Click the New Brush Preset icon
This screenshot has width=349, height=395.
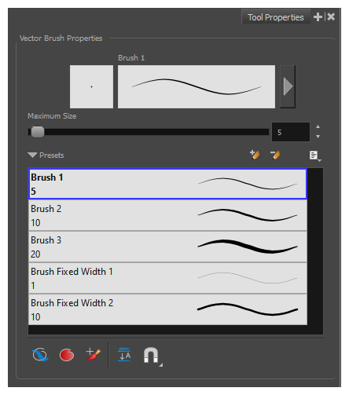click(x=255, y=155)
